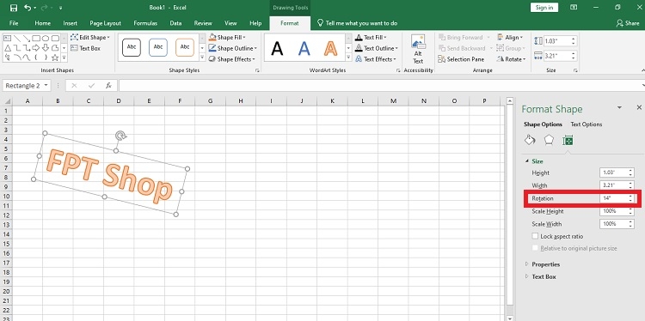Switch to Text Options tab
Image resolution: width=645 pixels, height=321 pixels.
[587, 124]
